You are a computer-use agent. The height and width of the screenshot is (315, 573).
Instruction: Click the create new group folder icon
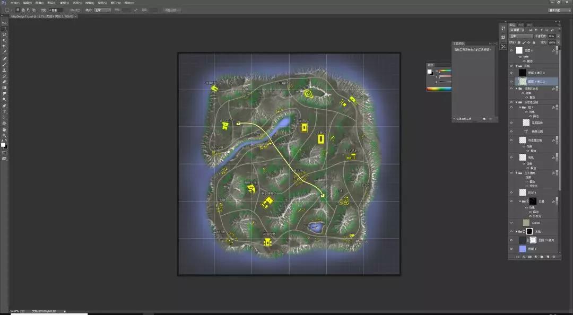click(x=542, y=257)
